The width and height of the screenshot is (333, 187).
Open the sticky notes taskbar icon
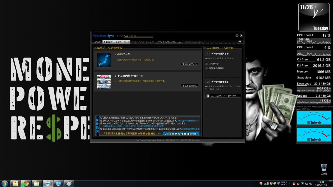[x=16, y=183]
